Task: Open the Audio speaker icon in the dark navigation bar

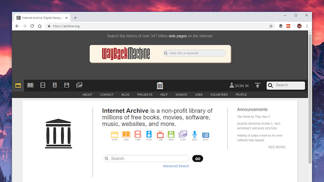Action: (x=55, y=85)
